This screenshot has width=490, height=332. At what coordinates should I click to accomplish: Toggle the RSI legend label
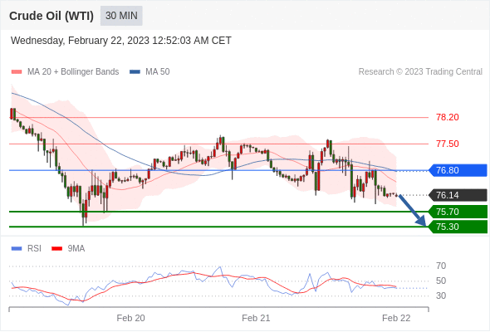click(x=34, y=249)
